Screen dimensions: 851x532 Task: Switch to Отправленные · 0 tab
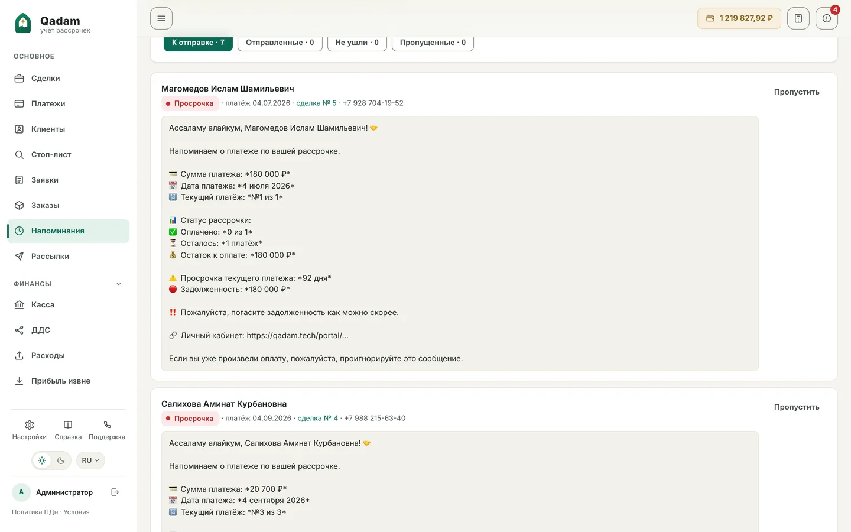[280, 43]
